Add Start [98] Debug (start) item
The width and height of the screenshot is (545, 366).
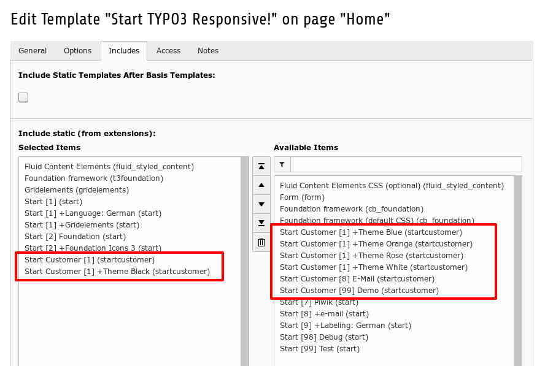point(323,337)
